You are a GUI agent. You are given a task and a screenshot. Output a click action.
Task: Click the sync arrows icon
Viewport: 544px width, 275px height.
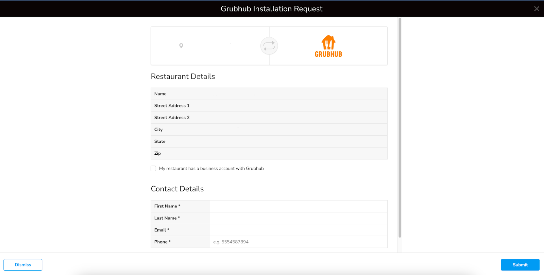click(x=269, y=46)
